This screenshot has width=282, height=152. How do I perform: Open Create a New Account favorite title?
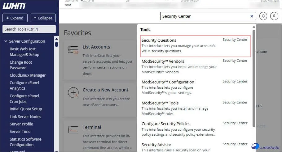[x=106, y=90]
